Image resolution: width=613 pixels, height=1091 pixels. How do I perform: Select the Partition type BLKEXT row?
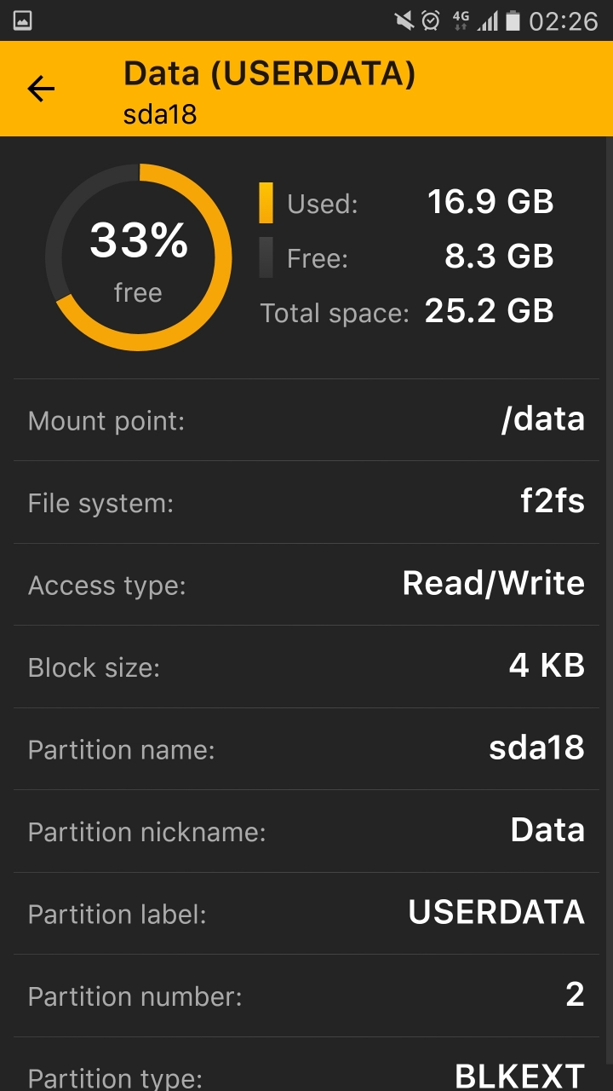pos(306,1065)
